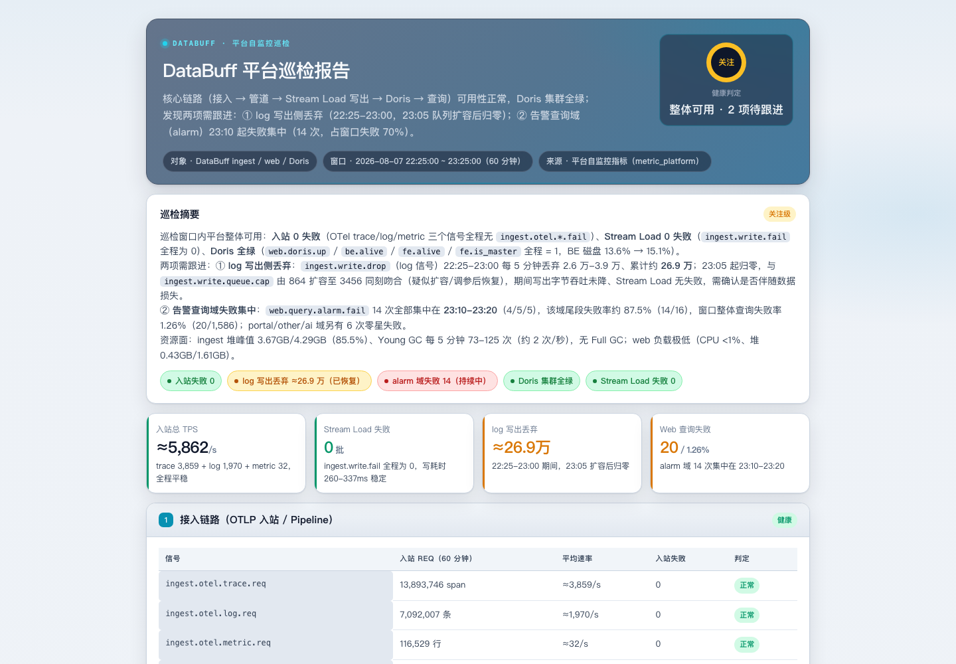Click the circular 关注 health status badge
Image resolution: width=956 pixels, height=664 pixels.
(726, 62)
